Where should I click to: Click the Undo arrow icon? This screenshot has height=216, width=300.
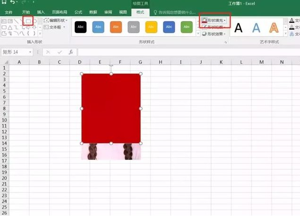(x=13, y=3)
